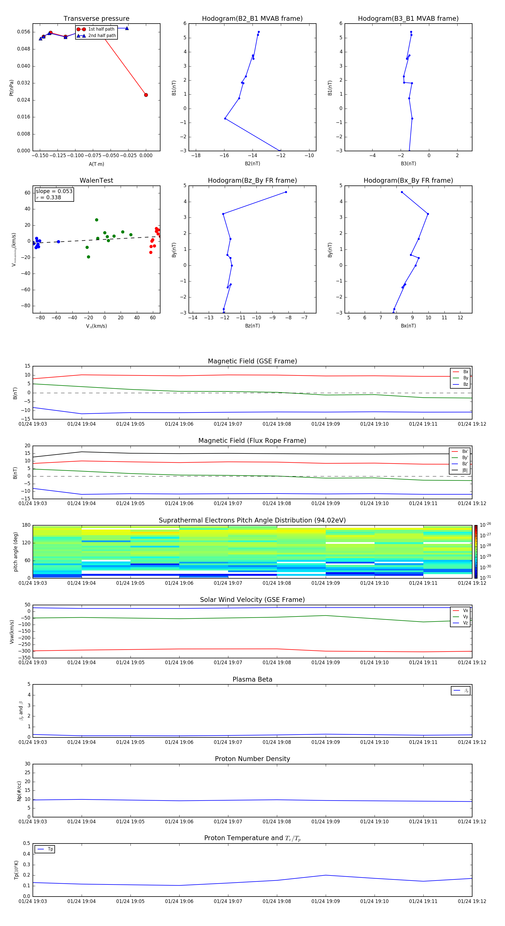Click '1st half path' legend entry
Viewport: 505px width, 926px height.
click(96, 29)
